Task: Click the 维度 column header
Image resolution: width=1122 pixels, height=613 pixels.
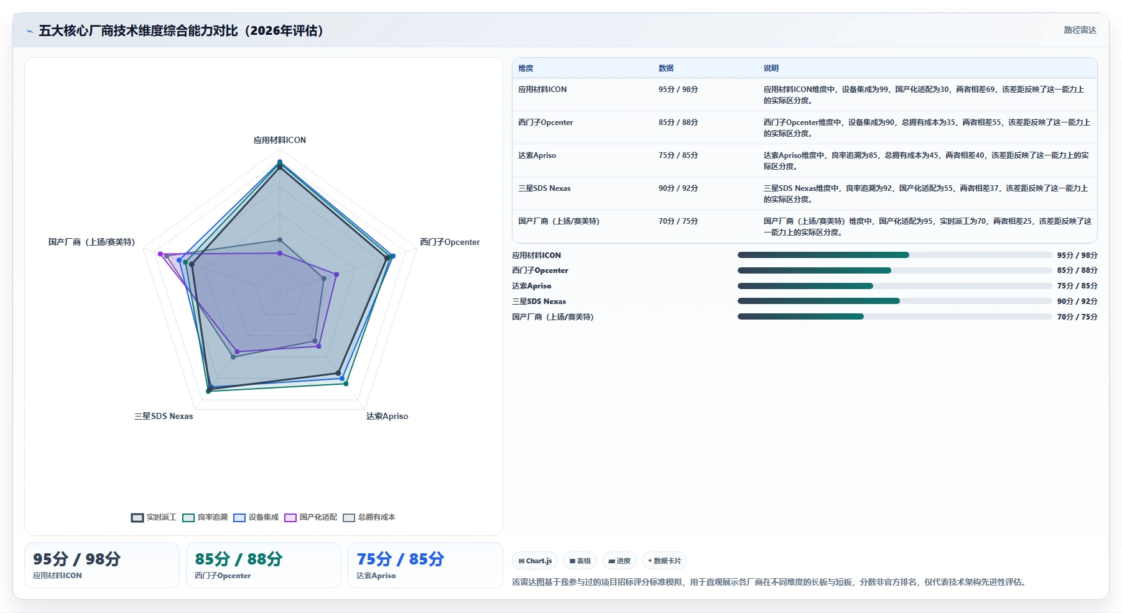Action: click(x=526, y=68)
